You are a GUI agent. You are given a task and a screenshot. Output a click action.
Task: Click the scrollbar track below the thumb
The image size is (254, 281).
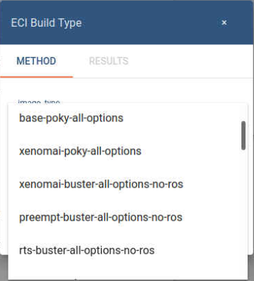point(243,211)
